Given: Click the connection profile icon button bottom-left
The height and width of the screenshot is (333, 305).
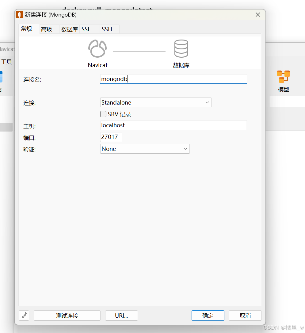Looking at the screenshot, I should [24, 316].
